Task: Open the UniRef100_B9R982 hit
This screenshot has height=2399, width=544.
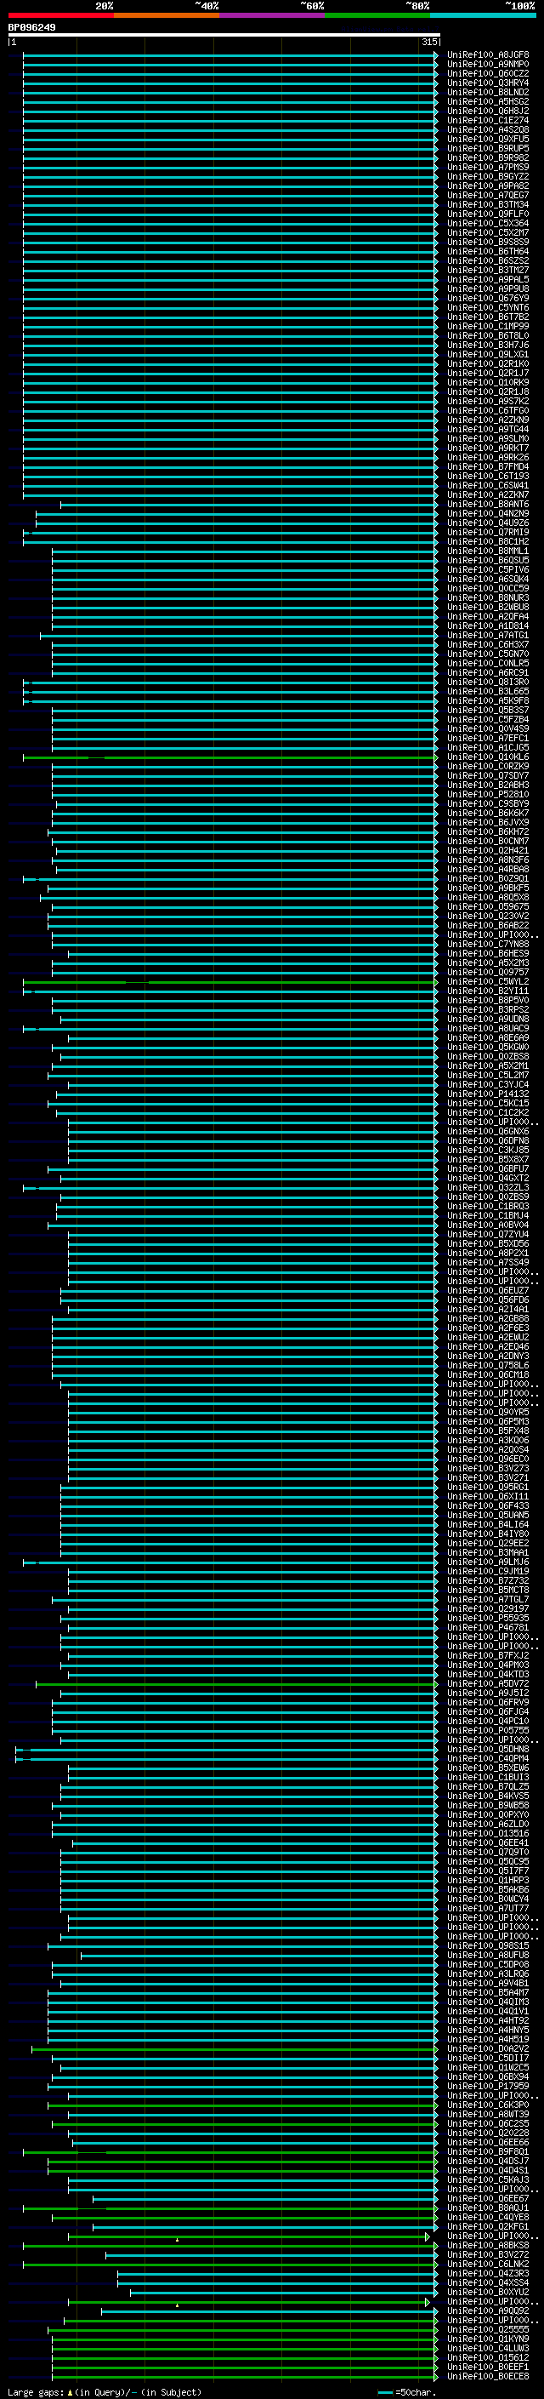Action: (x=487, y=157)
